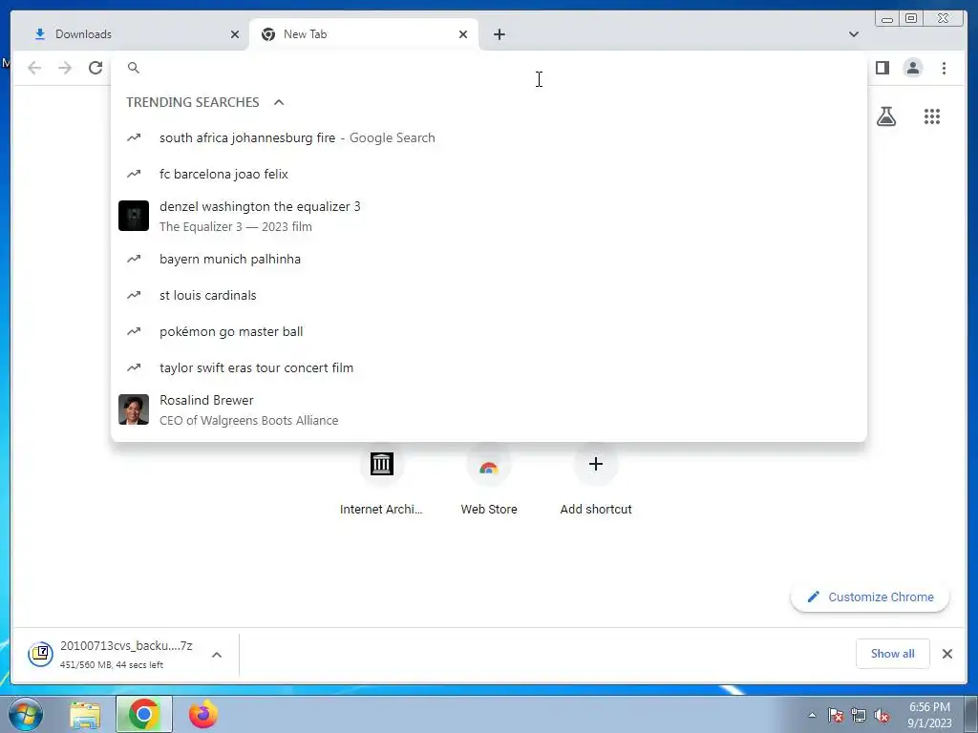
Task: Launch Firefox from the taskbar
Action: click(203, 714)
